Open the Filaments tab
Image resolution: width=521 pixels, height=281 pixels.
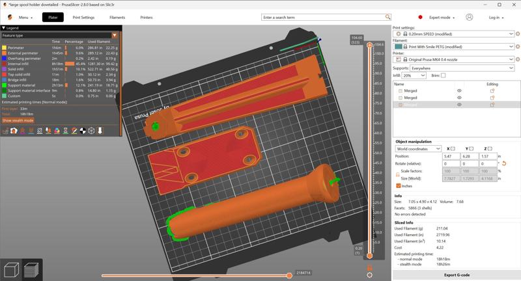point(117,18)
